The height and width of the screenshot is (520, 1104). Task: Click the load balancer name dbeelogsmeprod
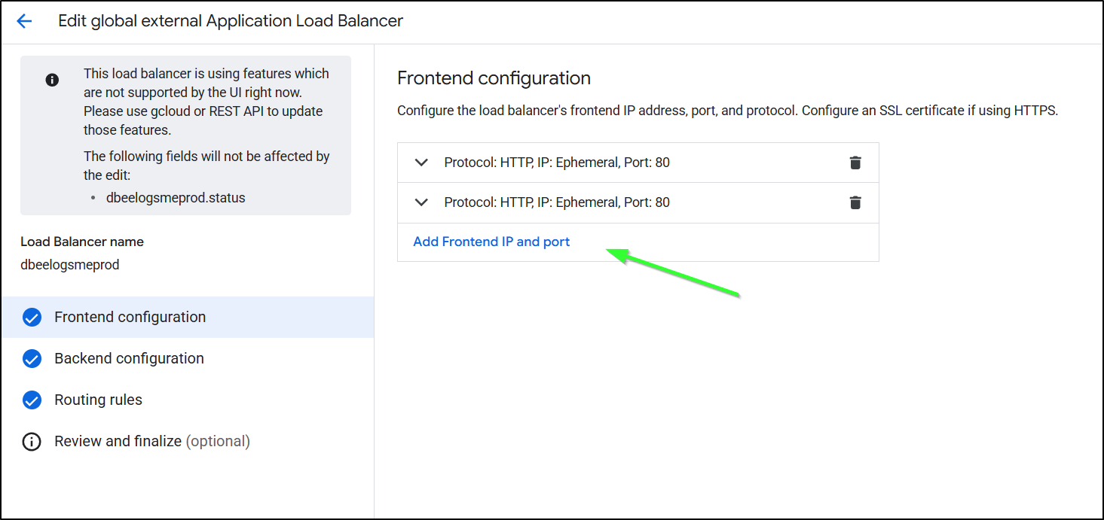(x=70, y=265)
